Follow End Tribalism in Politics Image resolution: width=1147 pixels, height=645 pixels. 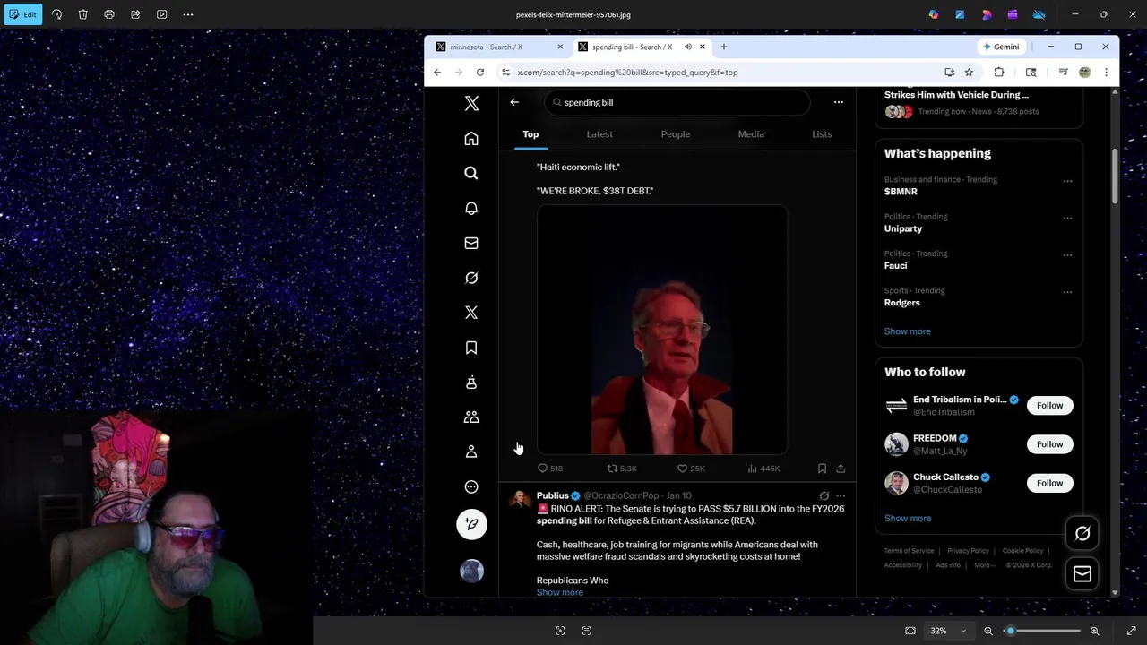1049,406
